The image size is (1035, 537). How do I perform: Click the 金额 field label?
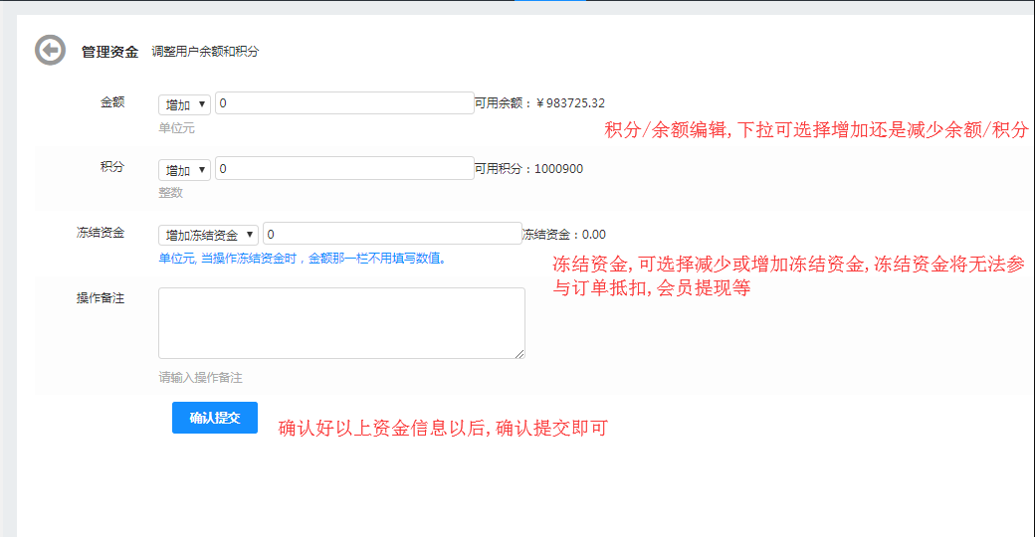(112, 102)
